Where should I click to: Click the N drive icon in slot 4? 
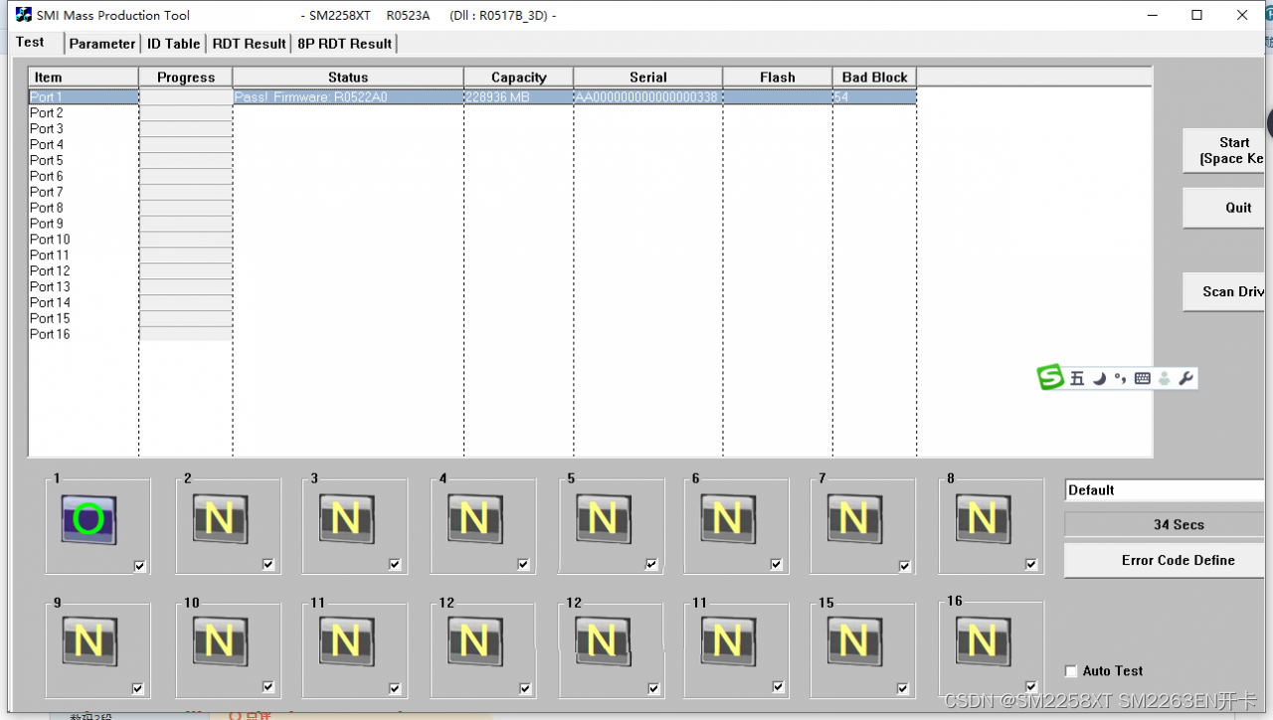coord(474,519)
